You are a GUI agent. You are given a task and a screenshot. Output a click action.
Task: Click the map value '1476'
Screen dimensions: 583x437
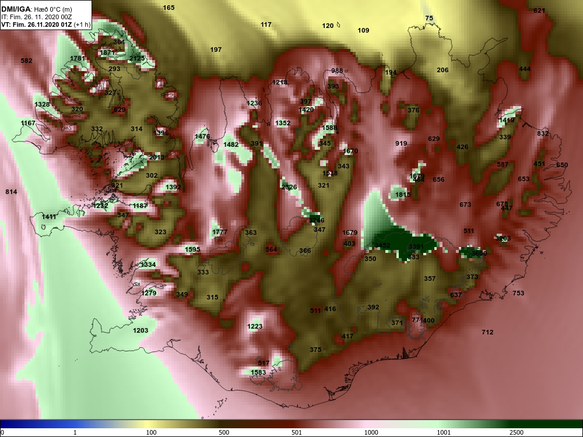click(202, 137)
